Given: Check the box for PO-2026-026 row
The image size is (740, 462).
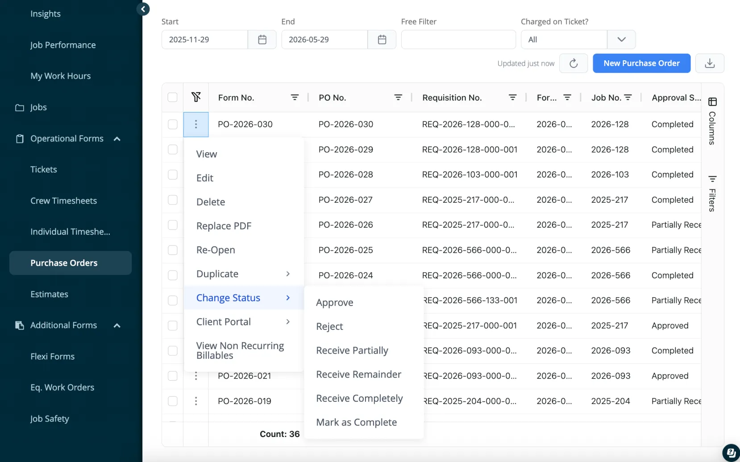Looking at the screenshot, I should point(172,225).
